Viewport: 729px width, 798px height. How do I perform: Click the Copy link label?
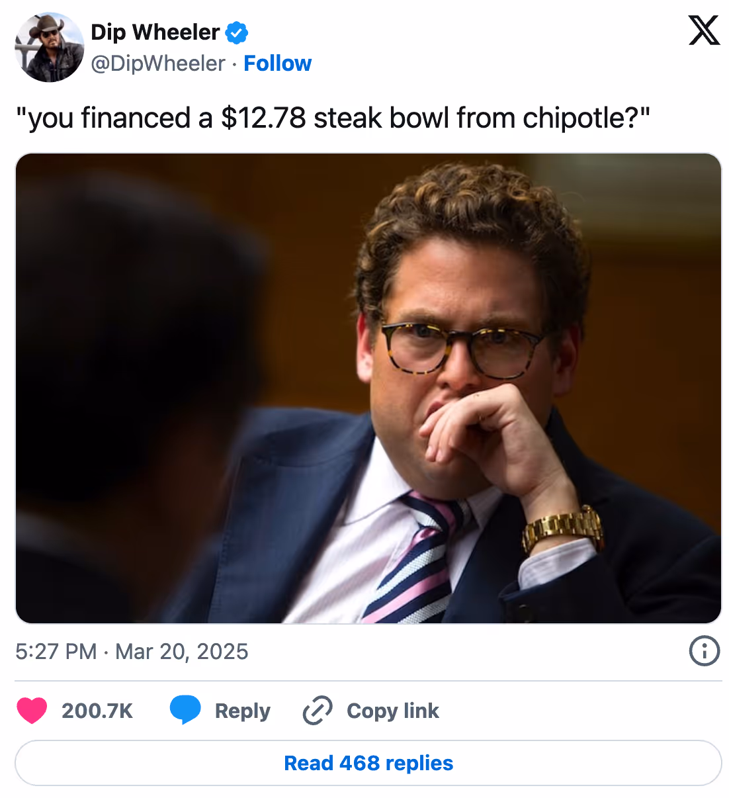click(x=393, y=711)
